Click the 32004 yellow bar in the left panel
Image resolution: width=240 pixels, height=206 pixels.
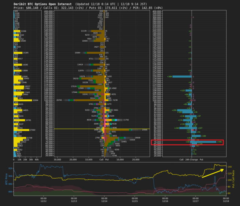pos(25,100)
